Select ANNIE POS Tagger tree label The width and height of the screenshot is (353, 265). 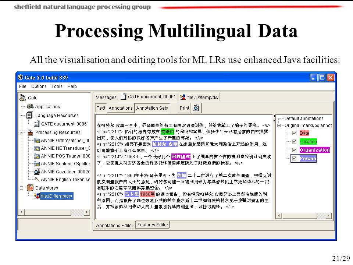pos(65,156)
